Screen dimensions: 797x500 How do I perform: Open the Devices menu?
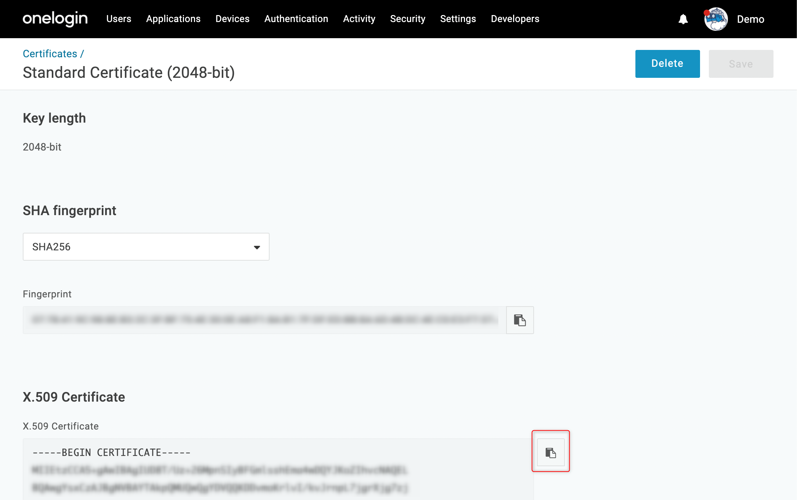click(x=232, y=19)
